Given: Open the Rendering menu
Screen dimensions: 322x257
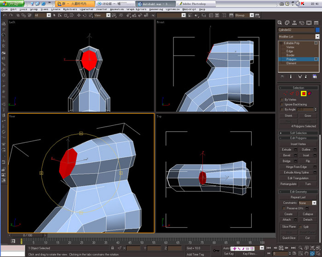Looking at the screenshot, I should 156,9.
